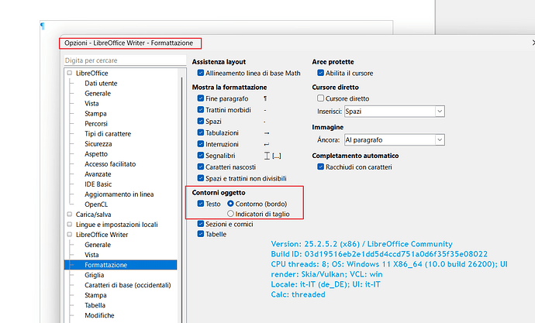Collapse the LibreOffice tree node
The width and height of the screenshot is (535, 323).
pyautogui.click(x=70, y=73)
